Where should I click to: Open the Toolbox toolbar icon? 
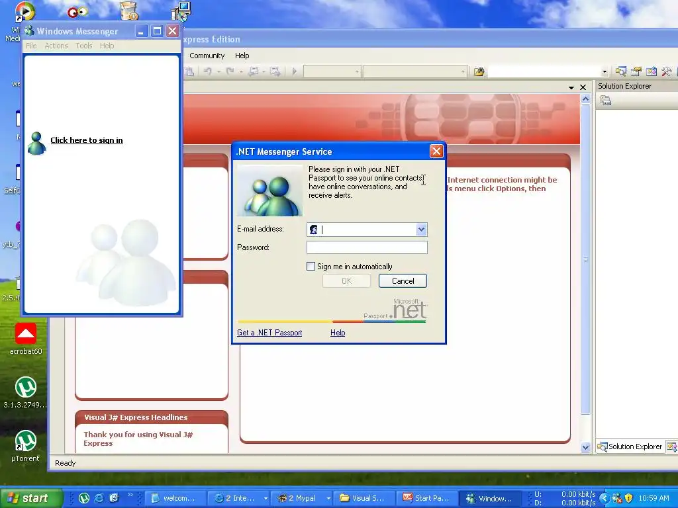coord(666,71)
